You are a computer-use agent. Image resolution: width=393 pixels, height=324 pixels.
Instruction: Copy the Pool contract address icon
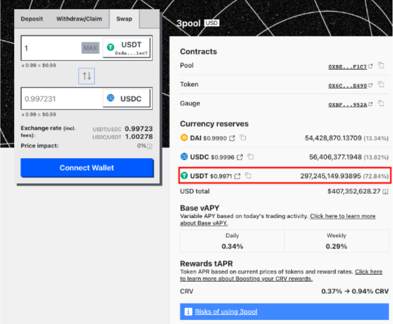pos(381,66)
